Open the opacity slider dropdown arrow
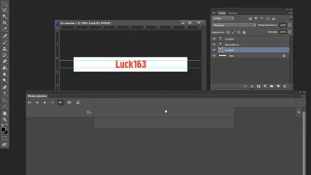 click(x=290, y=25)
